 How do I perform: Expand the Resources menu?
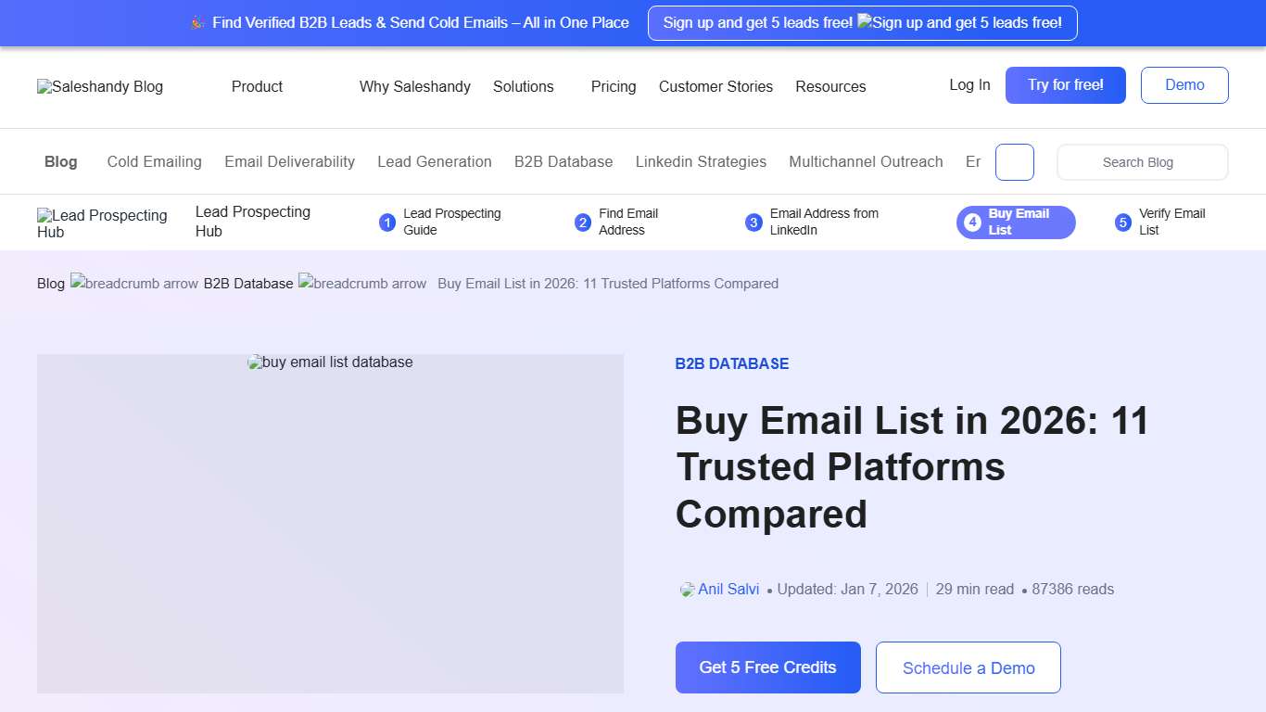830,87
